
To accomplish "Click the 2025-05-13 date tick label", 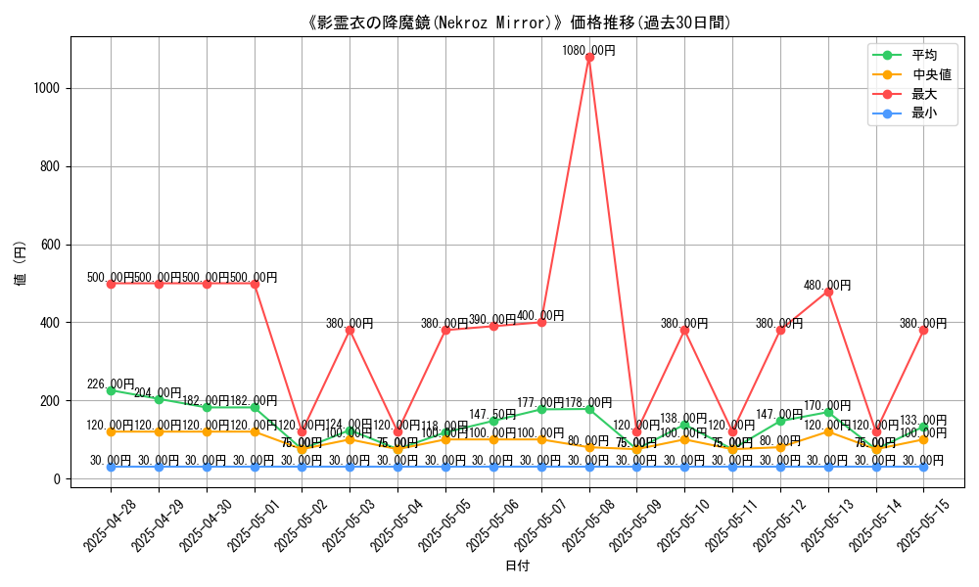I will 827,525.
